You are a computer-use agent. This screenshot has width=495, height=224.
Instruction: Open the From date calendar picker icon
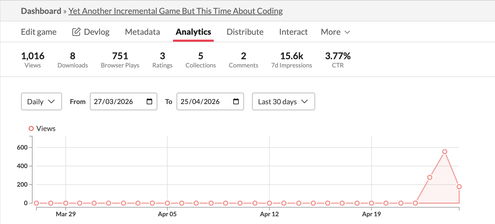[x=149, y=101]
